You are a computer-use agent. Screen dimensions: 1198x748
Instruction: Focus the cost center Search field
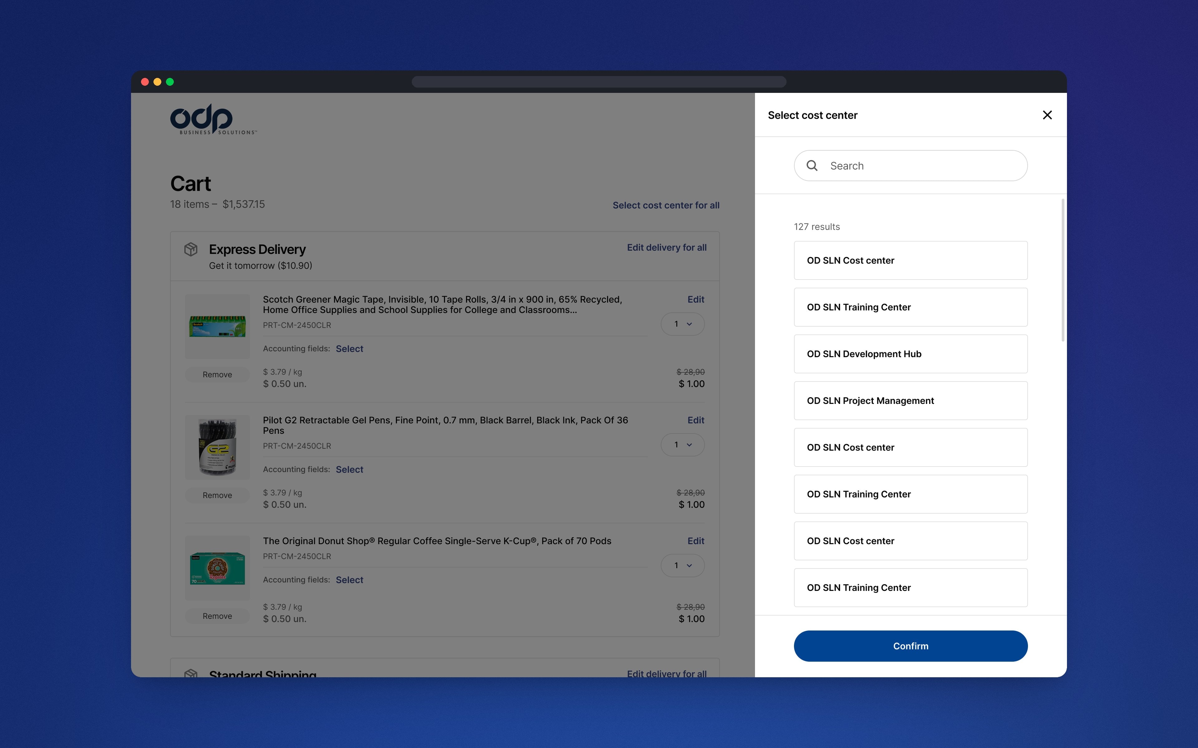[910, 166]
